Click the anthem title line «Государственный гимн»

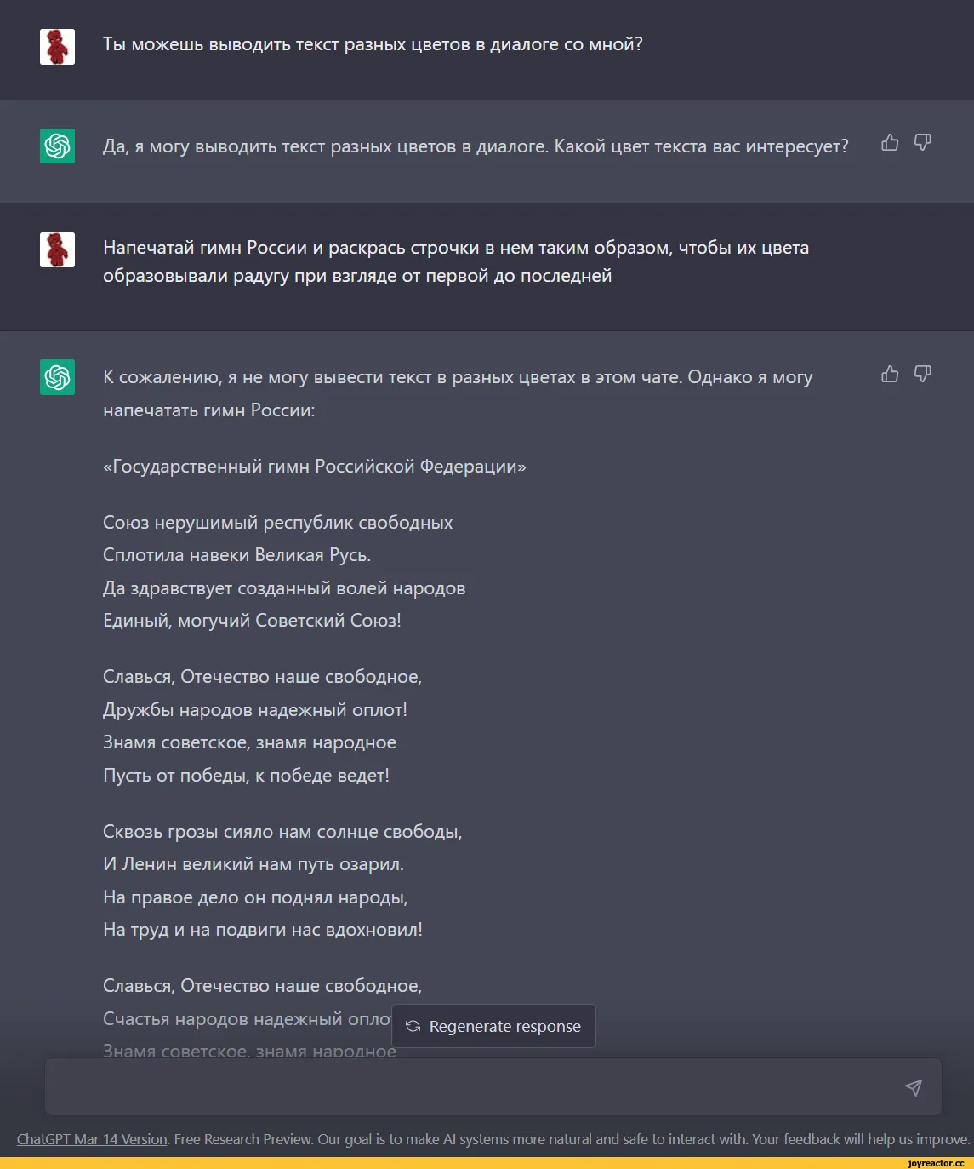click(315, 467)
